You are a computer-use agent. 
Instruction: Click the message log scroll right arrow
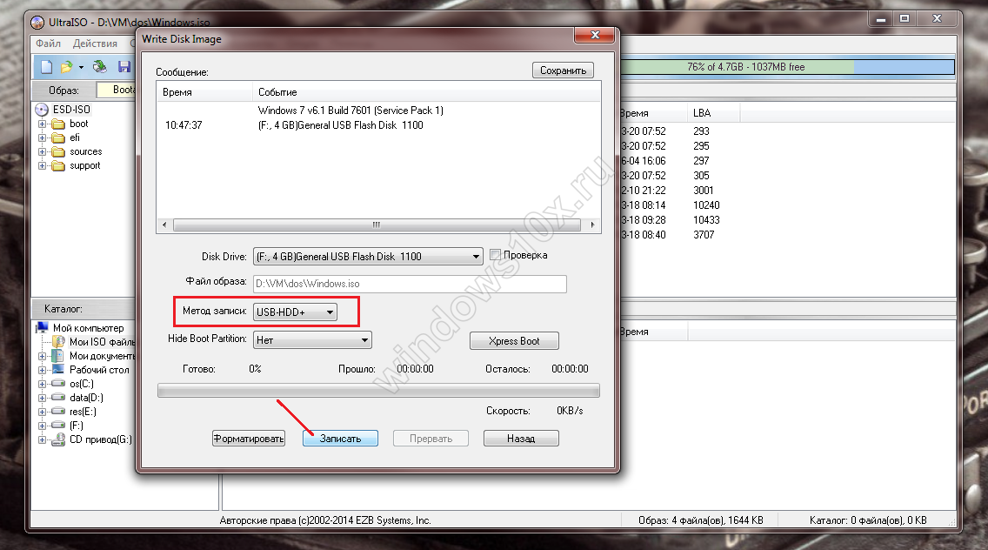(x=591, y=225)
